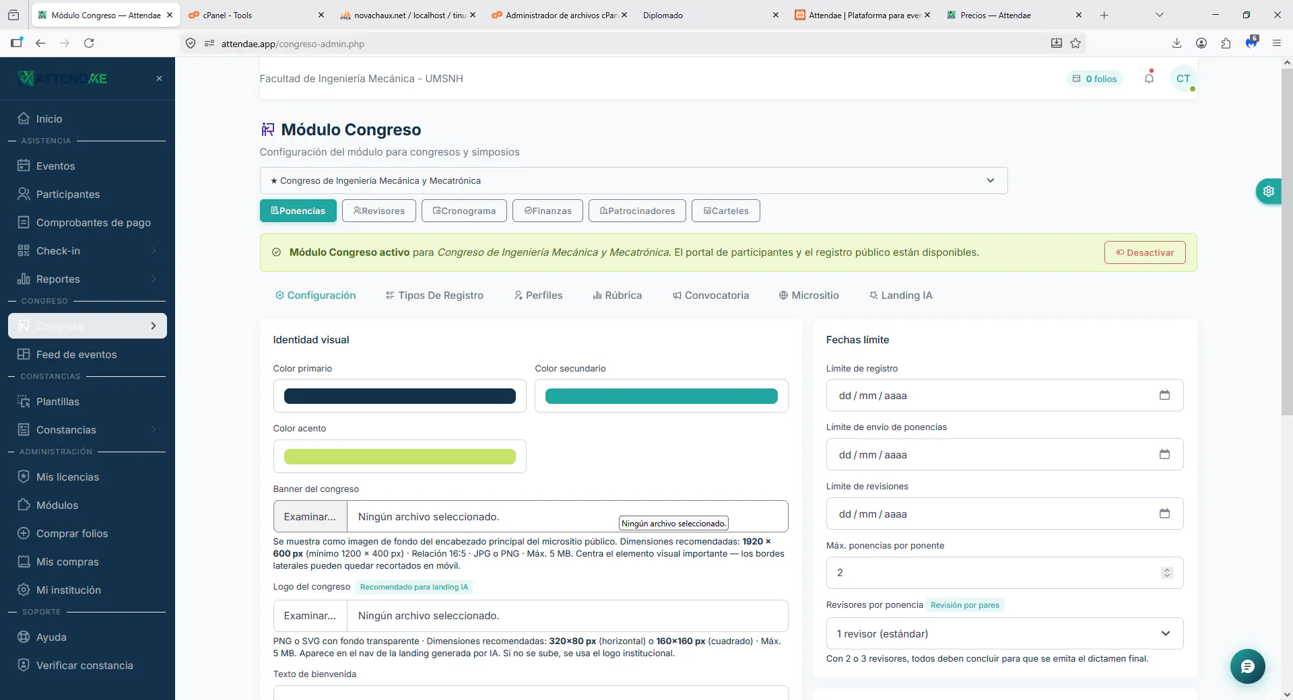Click the Máx. ponencias por ponente field
1293x700 pixels.
[x=1005, y=573]
